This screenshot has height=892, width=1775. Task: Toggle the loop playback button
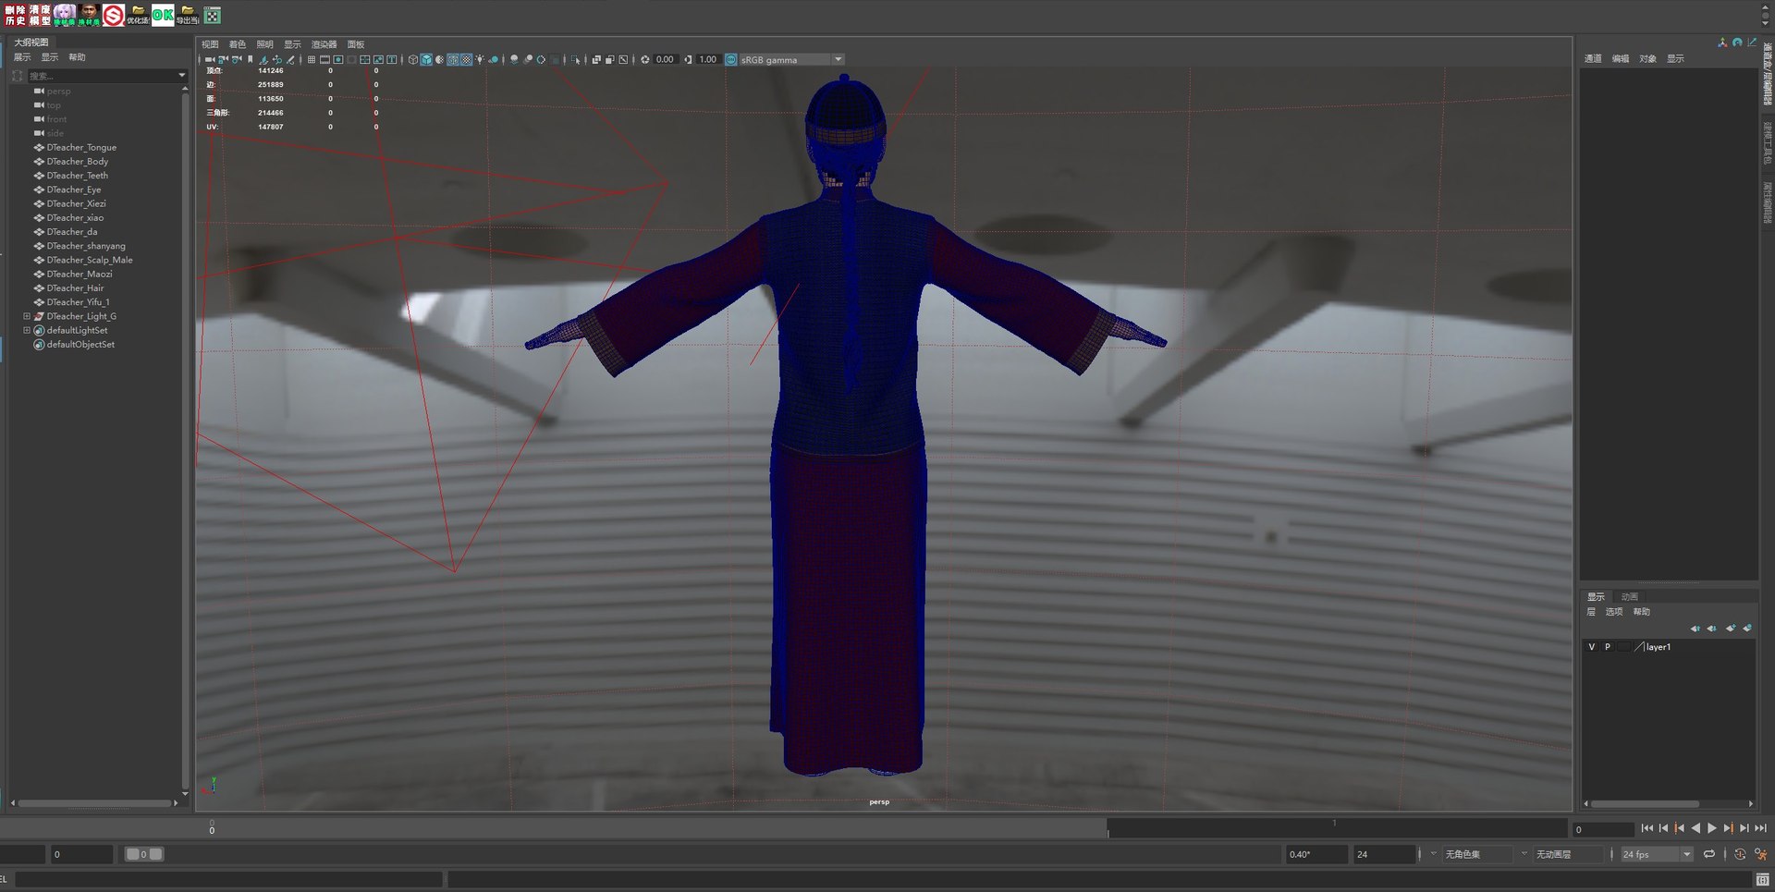pos(1709,855)
